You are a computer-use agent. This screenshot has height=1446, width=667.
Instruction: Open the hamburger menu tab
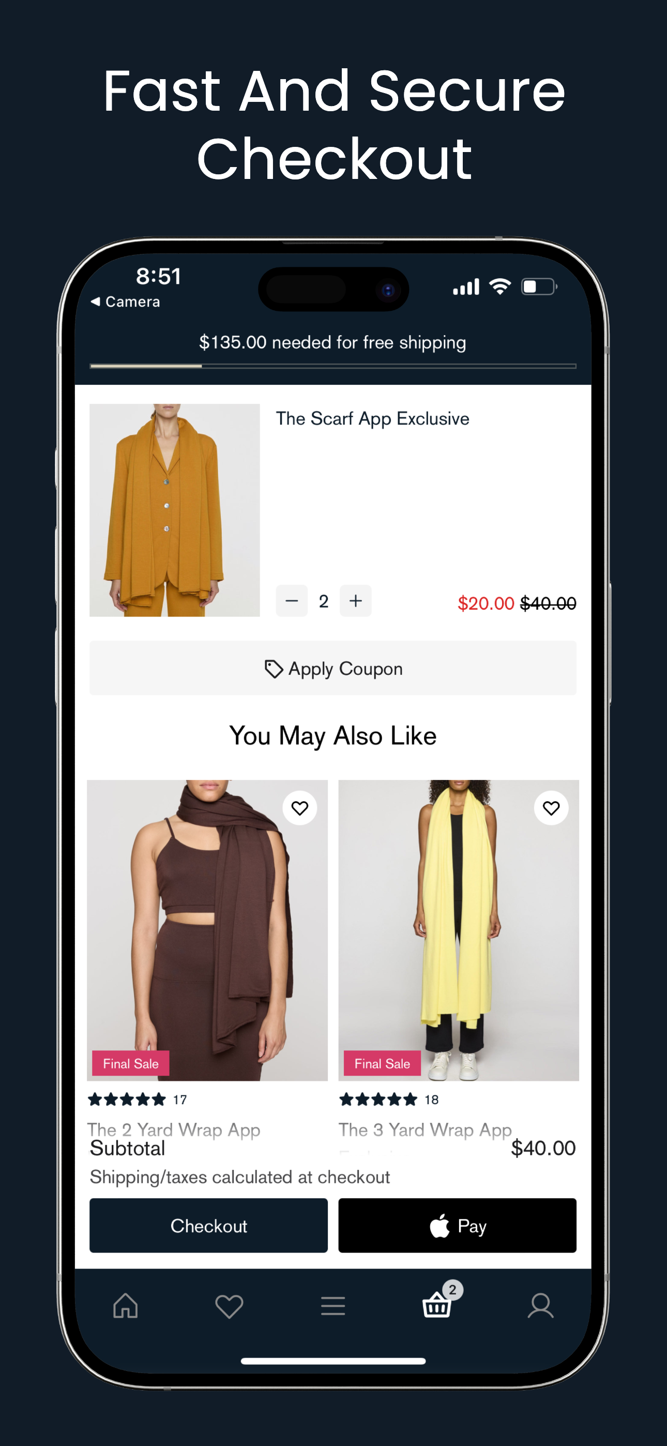(x=333, y=1306)
